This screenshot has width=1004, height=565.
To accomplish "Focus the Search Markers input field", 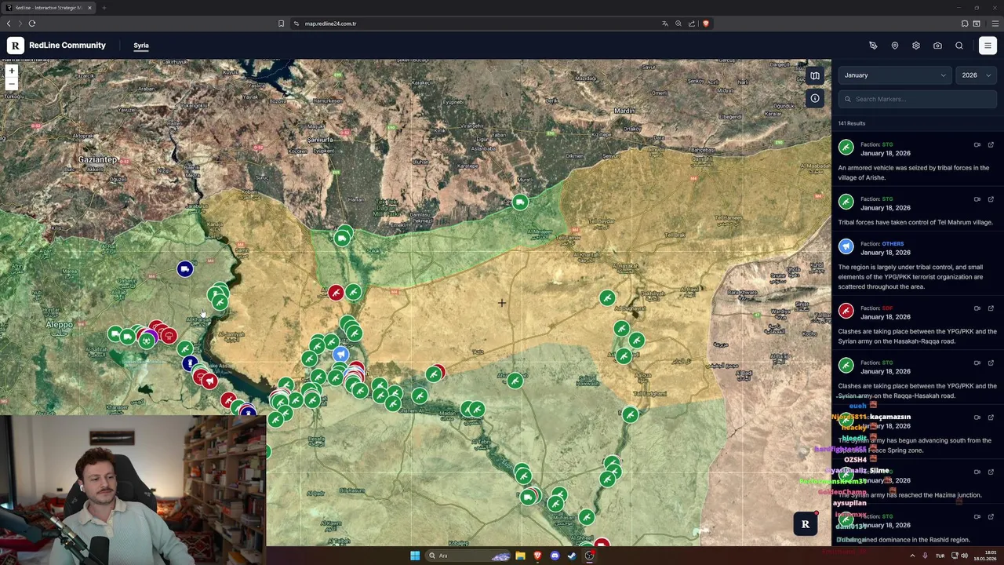I will pyautogui.click(x=918, y=99).
